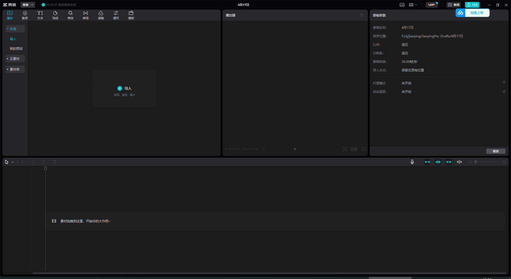The image size is (511, 279).
Task: Click the redo icon in timeline toolbar
Action: 33,162
